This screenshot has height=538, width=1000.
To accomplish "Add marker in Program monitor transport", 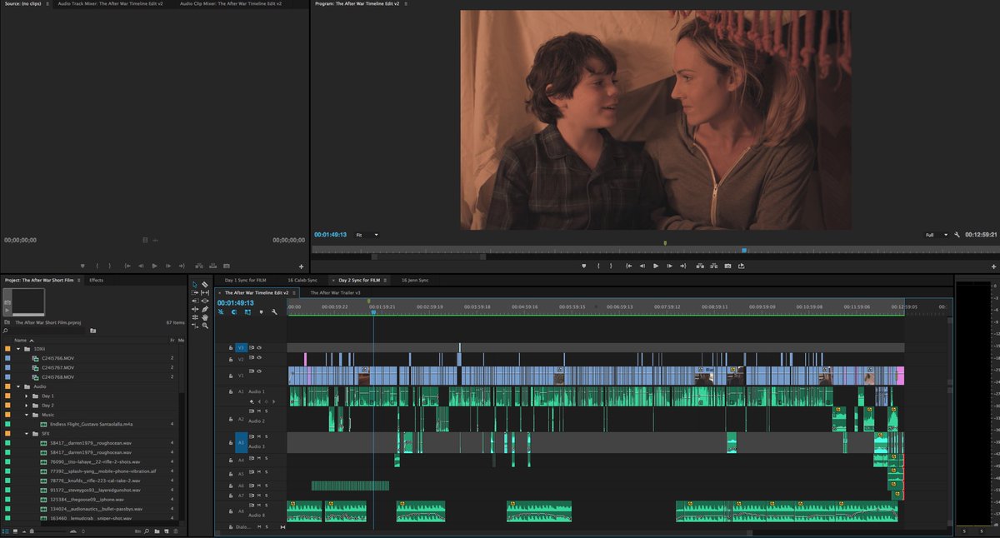I will click(x=583, y=266).
